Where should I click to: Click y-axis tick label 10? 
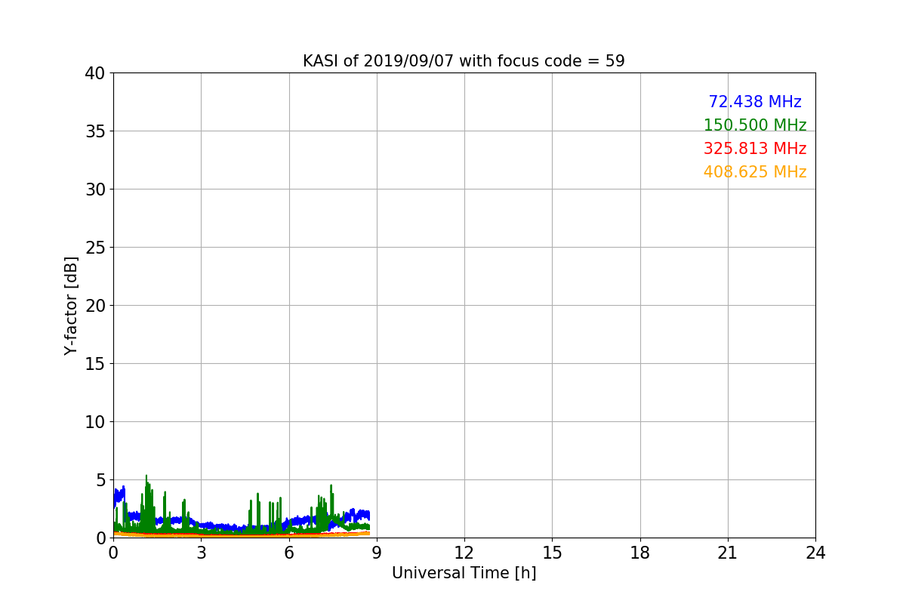pyautogui.click(x=94, y=422)
